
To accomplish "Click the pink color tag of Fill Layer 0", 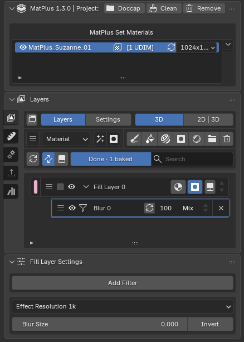I will click(36, 187).
